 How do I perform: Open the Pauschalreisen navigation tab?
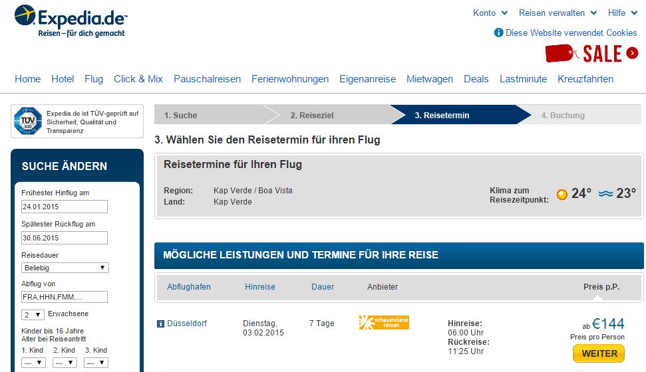(207, 79)
